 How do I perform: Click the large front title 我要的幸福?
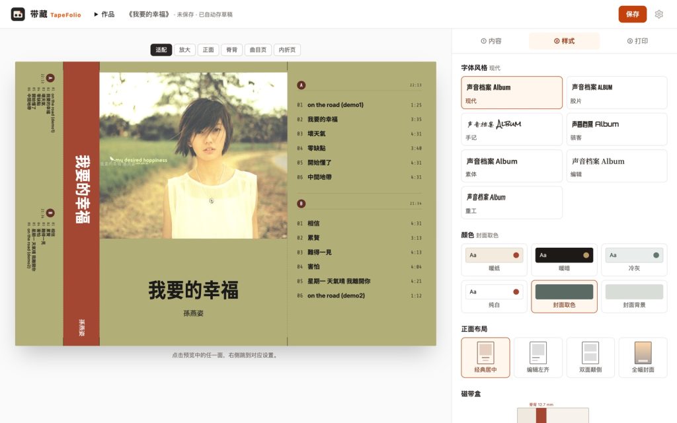[x=194, y=290]
